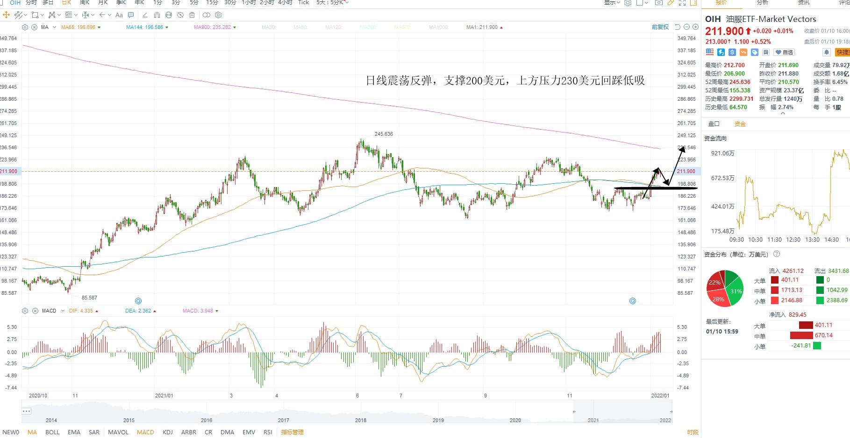Take a chart screenshot with camera icon

(x=659, y=2)
